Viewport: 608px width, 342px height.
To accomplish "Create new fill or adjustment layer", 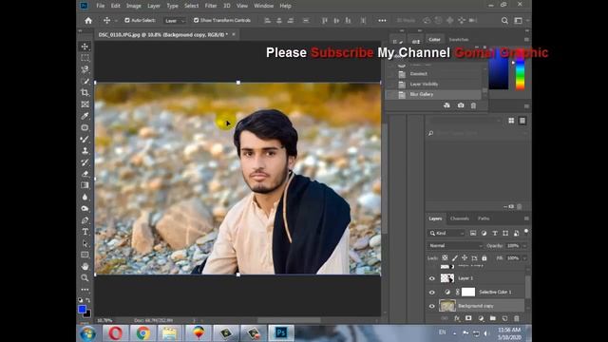I will (481, 318).
